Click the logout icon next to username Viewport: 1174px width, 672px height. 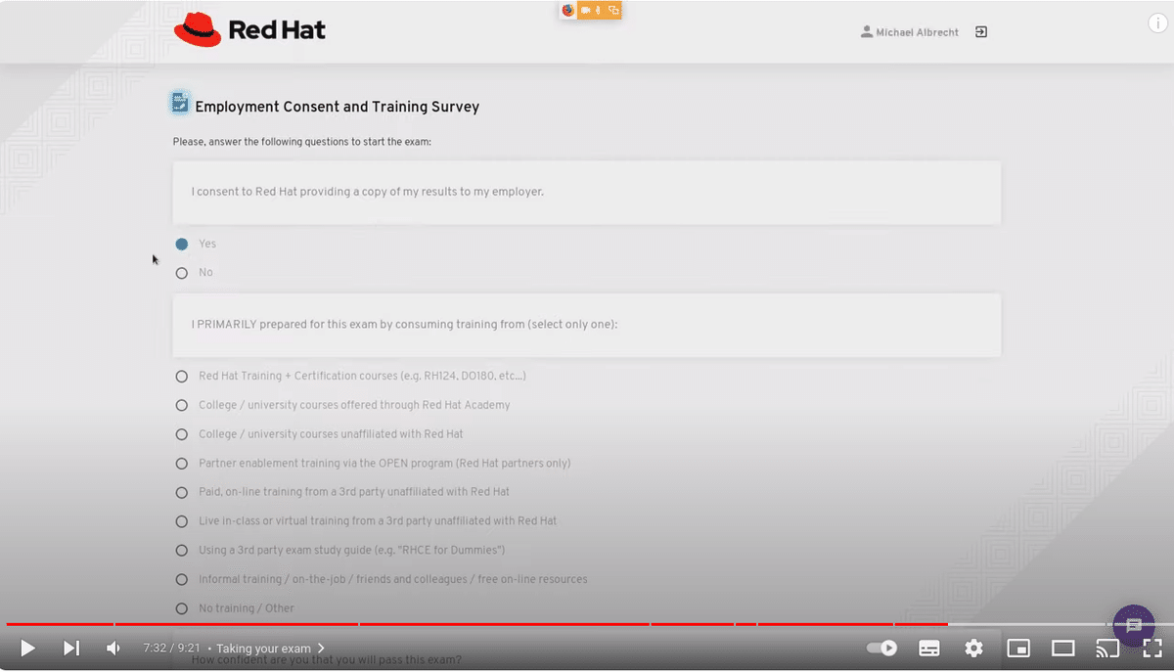point(981,32)
